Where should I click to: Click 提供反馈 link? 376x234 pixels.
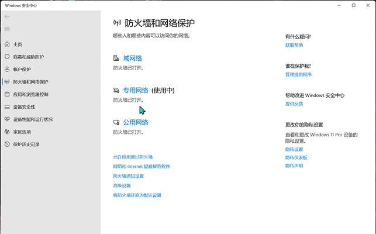pos(294,104)
